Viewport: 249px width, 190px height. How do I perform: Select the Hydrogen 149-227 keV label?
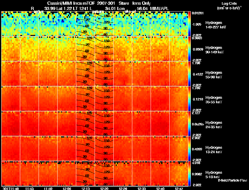click(x=215, y=25)
